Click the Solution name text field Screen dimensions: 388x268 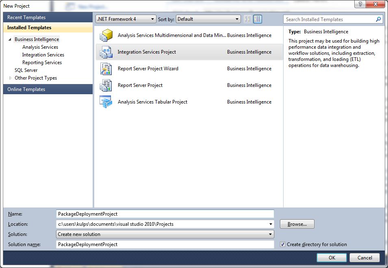coord(165,244)
